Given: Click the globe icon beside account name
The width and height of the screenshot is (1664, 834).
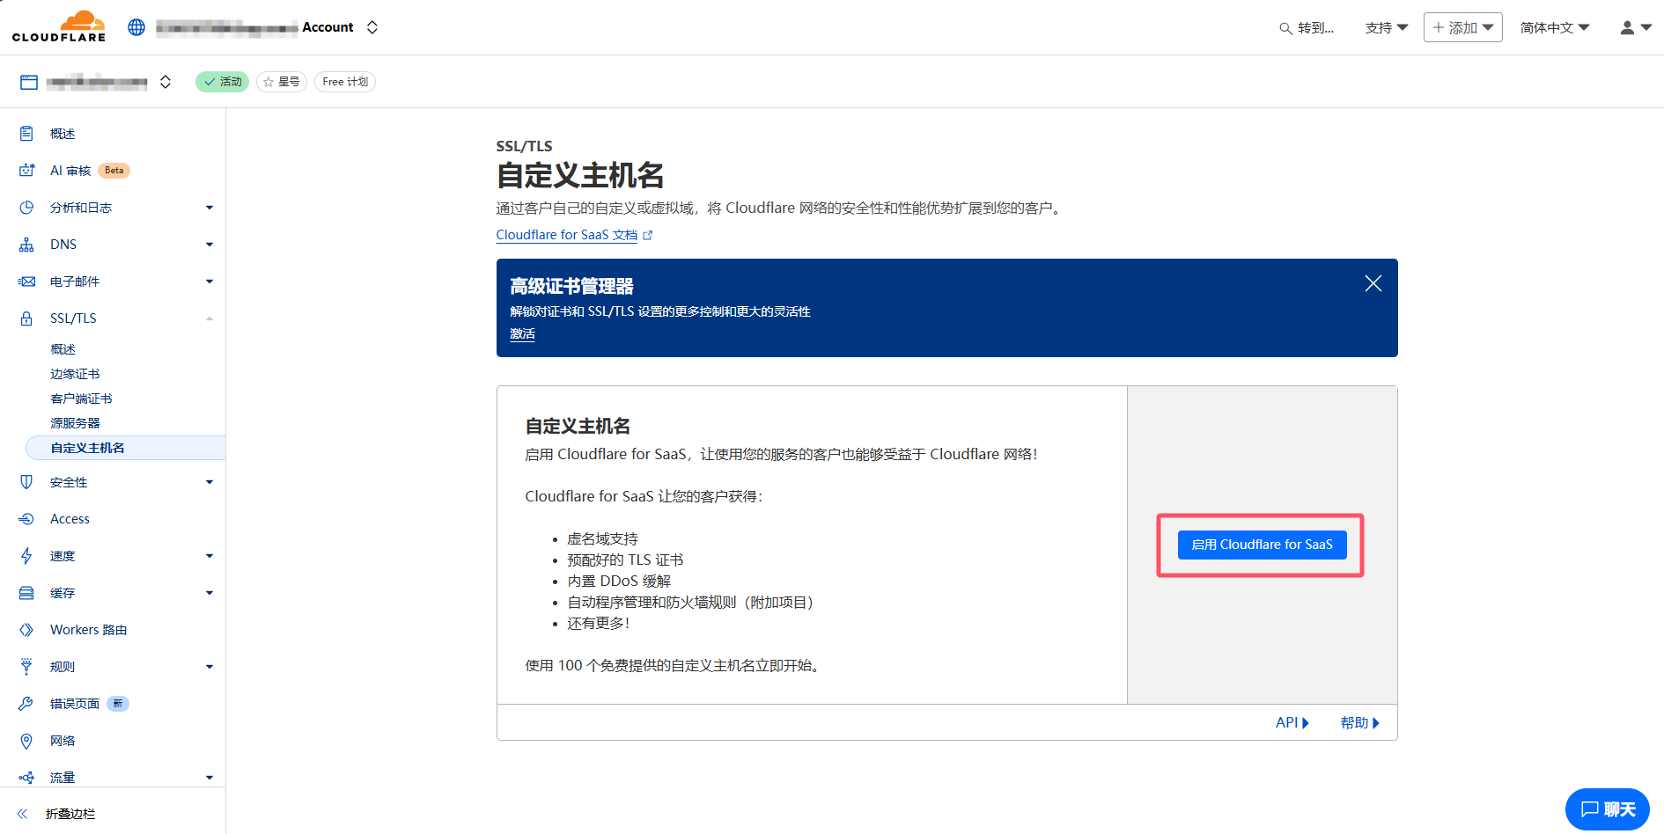Looking at the screenshot, I should [x=136, y=27].
